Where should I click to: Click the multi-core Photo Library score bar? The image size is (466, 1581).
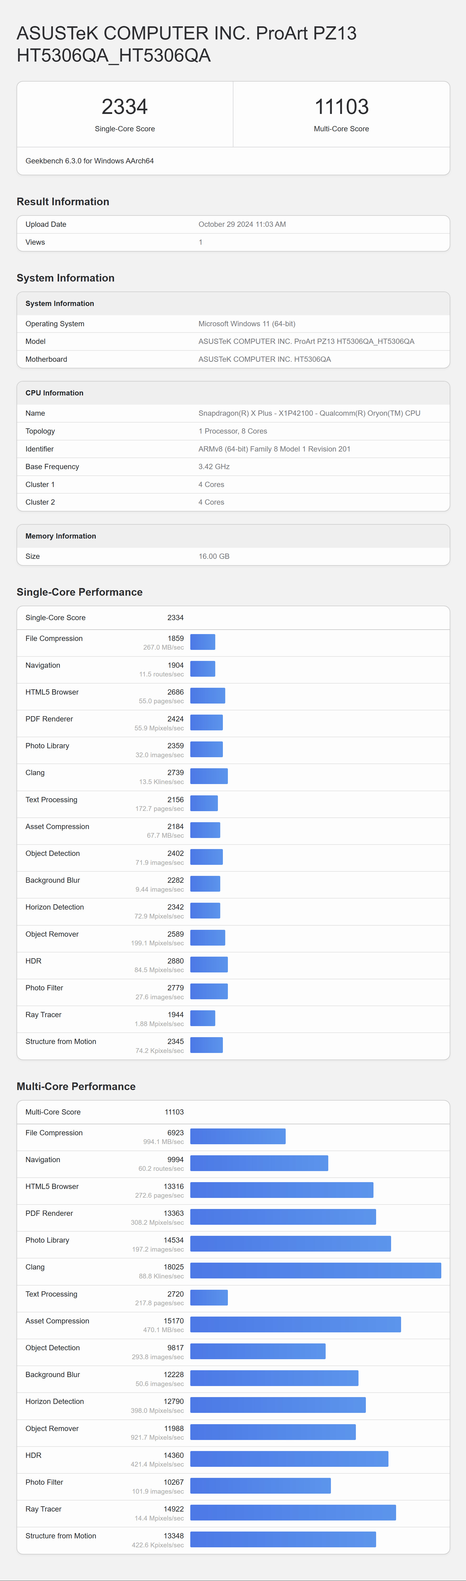[291, 1243]
